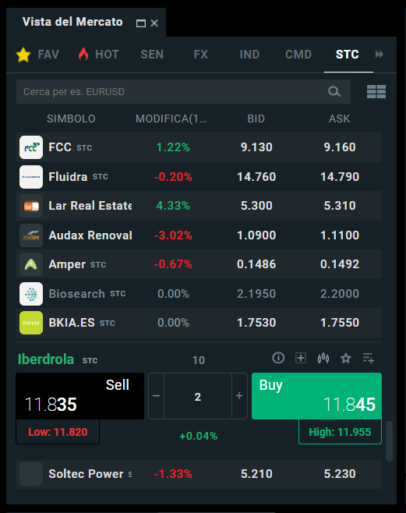The image size is (406, 513).
Task: Click the Biosearch logo icon
Action: pos(31,294)
